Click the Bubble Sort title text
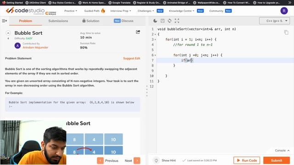Image resolution: width=294 pixels, height=165 pixels. click(28, 33)
